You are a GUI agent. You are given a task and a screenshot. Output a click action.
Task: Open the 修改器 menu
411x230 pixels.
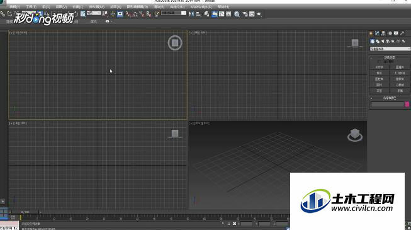coord(96,7)
